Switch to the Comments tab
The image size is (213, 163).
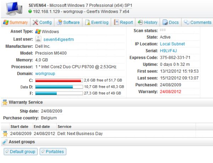coord(197,22)
